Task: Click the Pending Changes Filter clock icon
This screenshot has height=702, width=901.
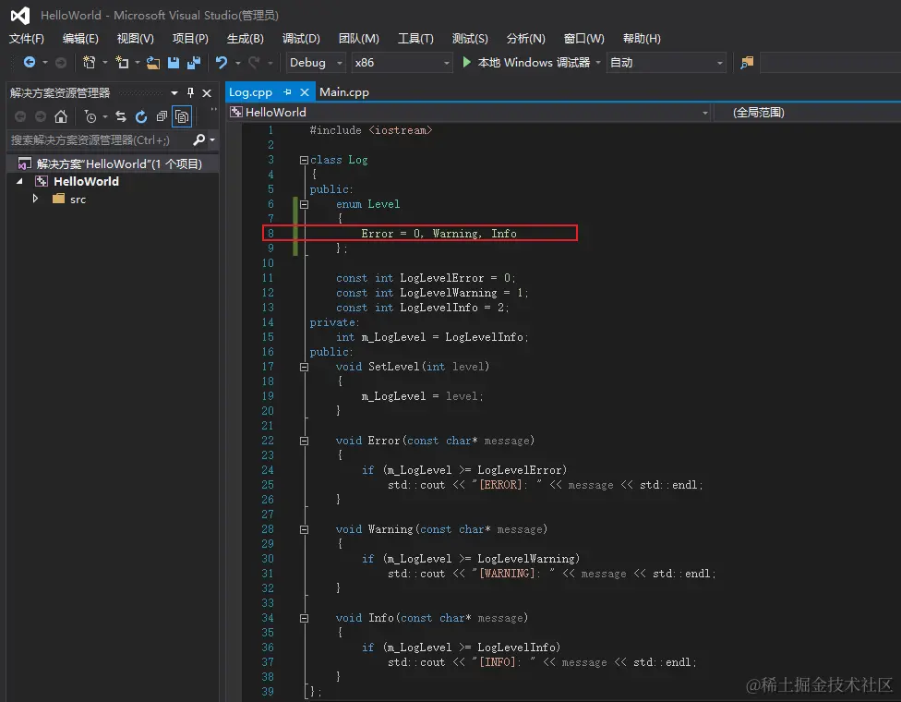Action: tap(90, 116)
